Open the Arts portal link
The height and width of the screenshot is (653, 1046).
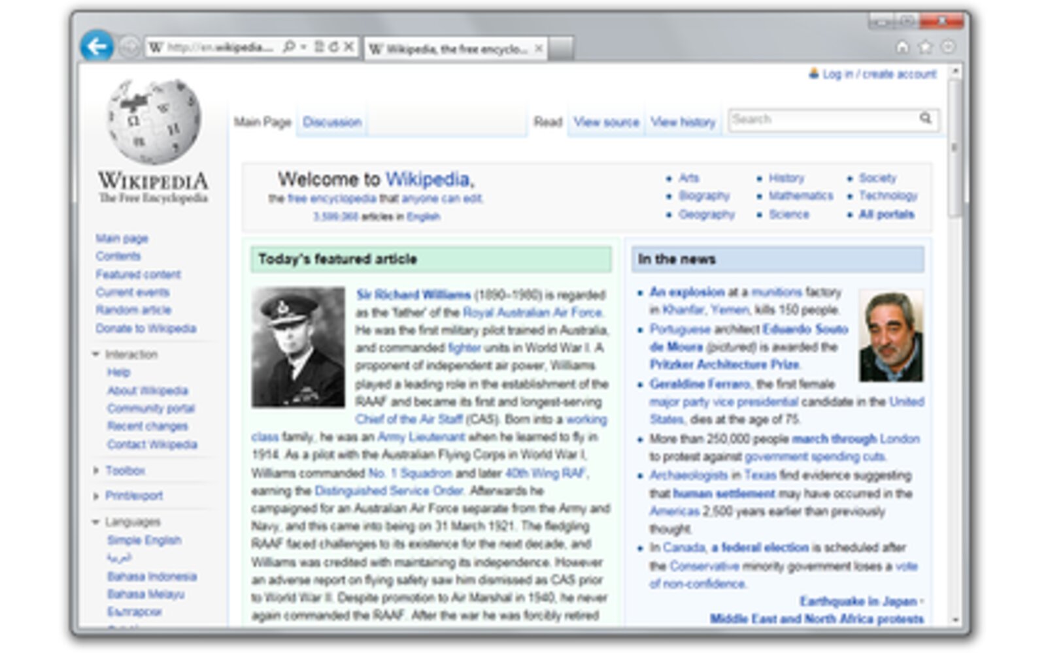(689, 178)
